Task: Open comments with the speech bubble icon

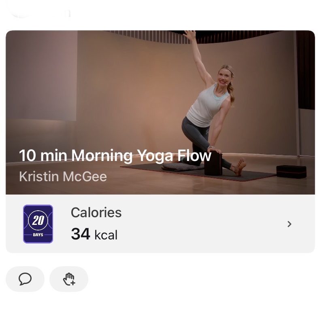Action: [x=25, y=279]
